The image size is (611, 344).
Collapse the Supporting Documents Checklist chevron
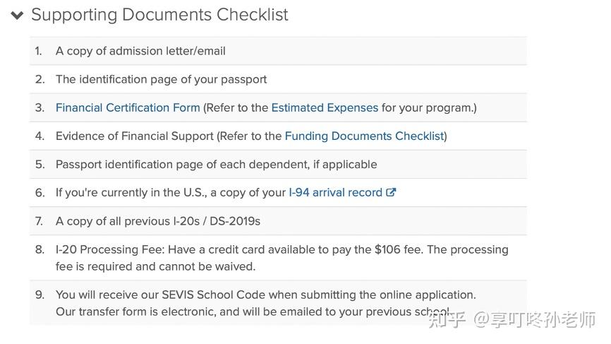(x=18, y=15)
